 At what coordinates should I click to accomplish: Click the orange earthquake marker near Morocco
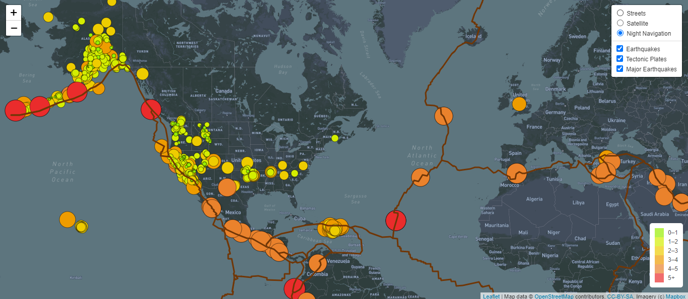click(516, 172)
